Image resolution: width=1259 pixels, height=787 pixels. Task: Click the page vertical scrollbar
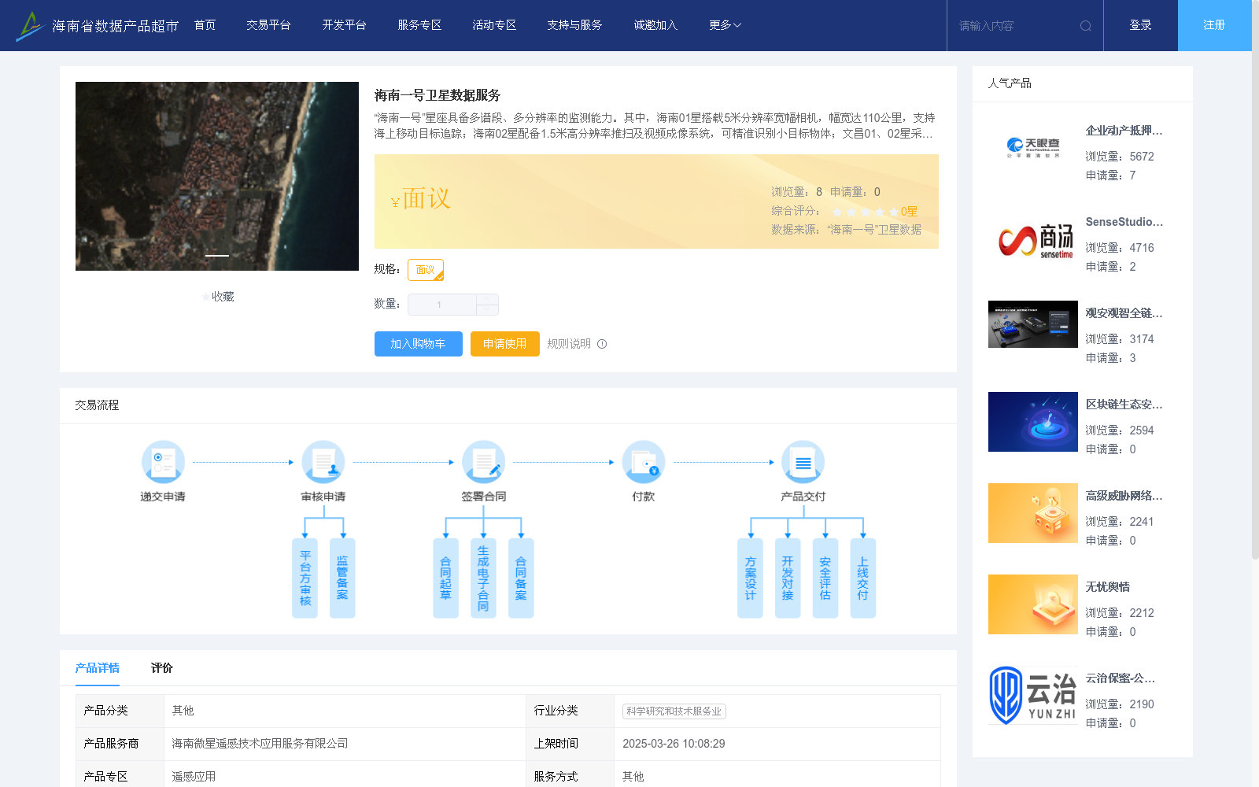(x=1255, y=279)
